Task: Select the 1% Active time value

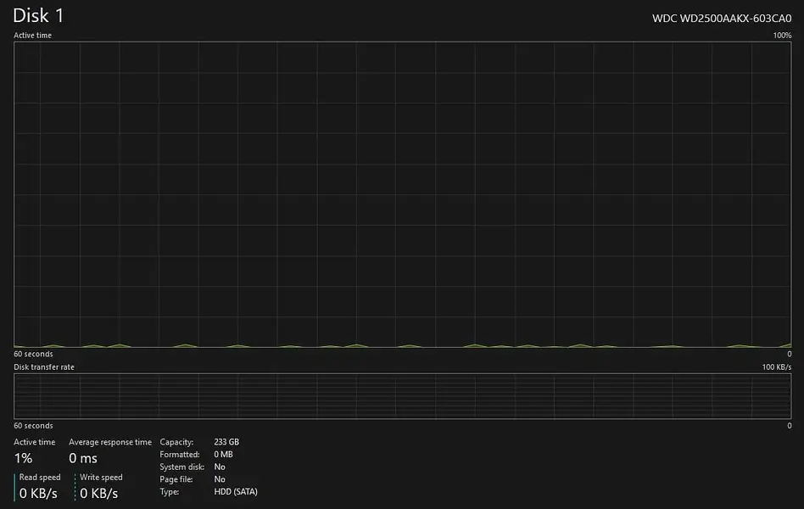Action: pos(23,458)
